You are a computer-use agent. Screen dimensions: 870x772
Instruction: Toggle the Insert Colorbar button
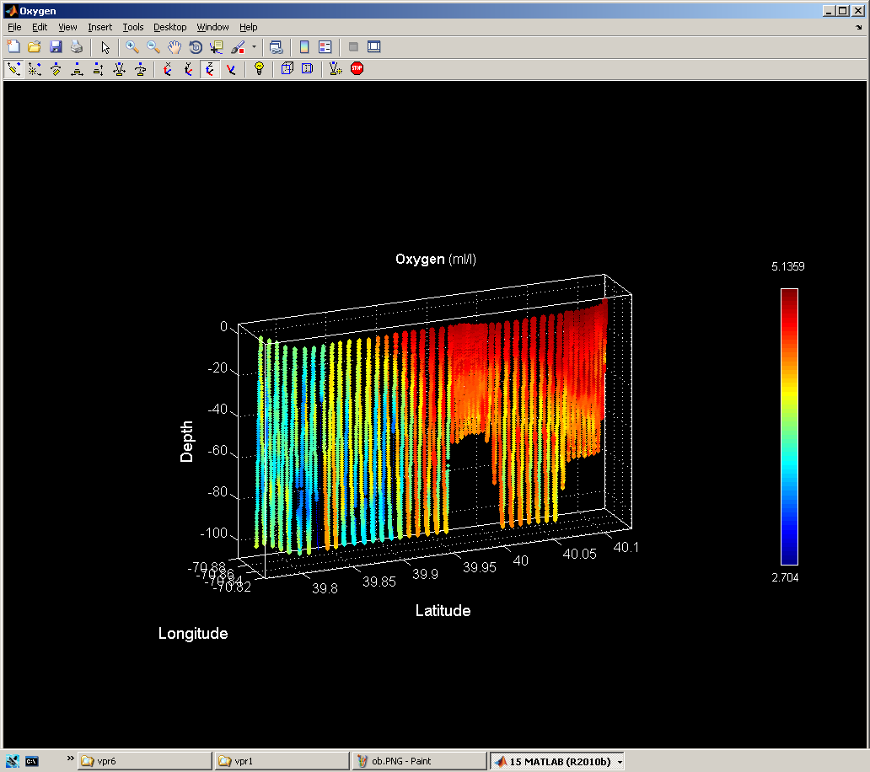click(x=304, y=47)
